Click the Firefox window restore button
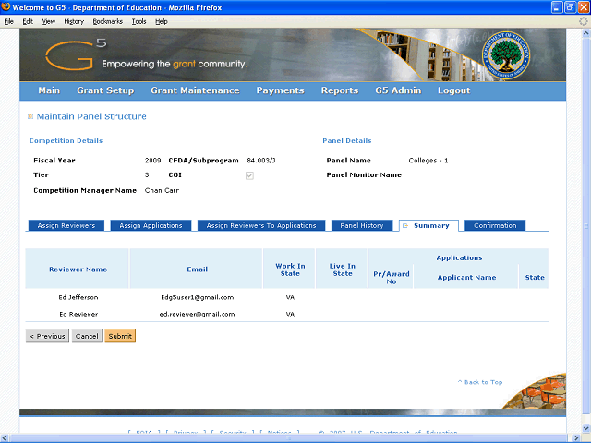This screenshot has height=443, width=591. click(x=570, y=7)
